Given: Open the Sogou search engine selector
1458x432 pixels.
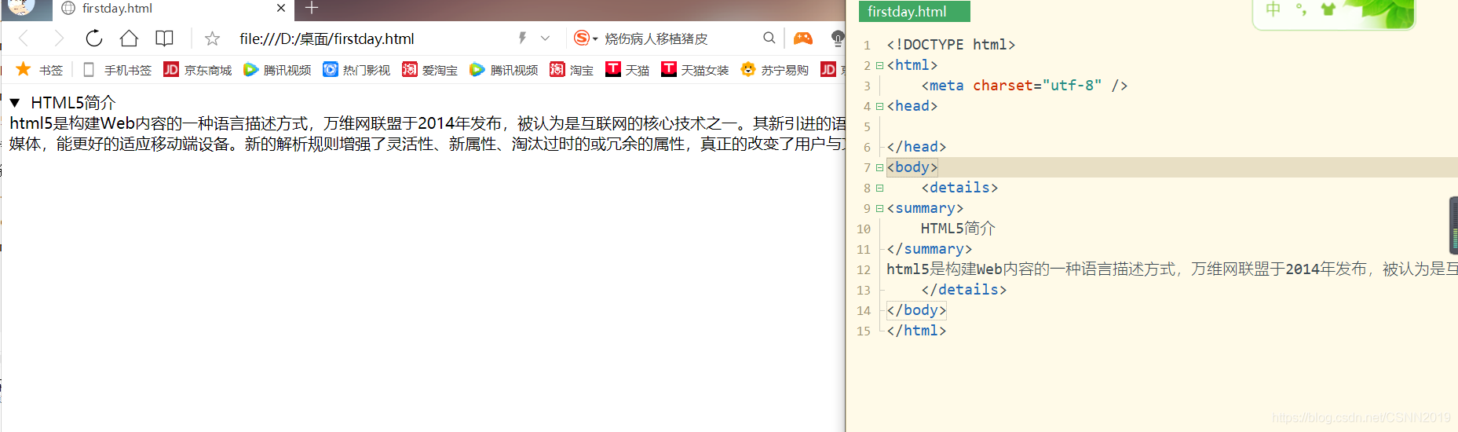Looking at the screenshot, I should click(586, 38).
